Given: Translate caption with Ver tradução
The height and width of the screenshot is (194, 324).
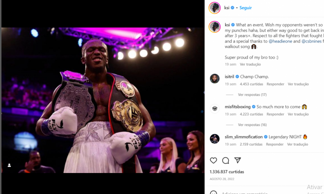Looking at the screenshot, I should 250,64.
